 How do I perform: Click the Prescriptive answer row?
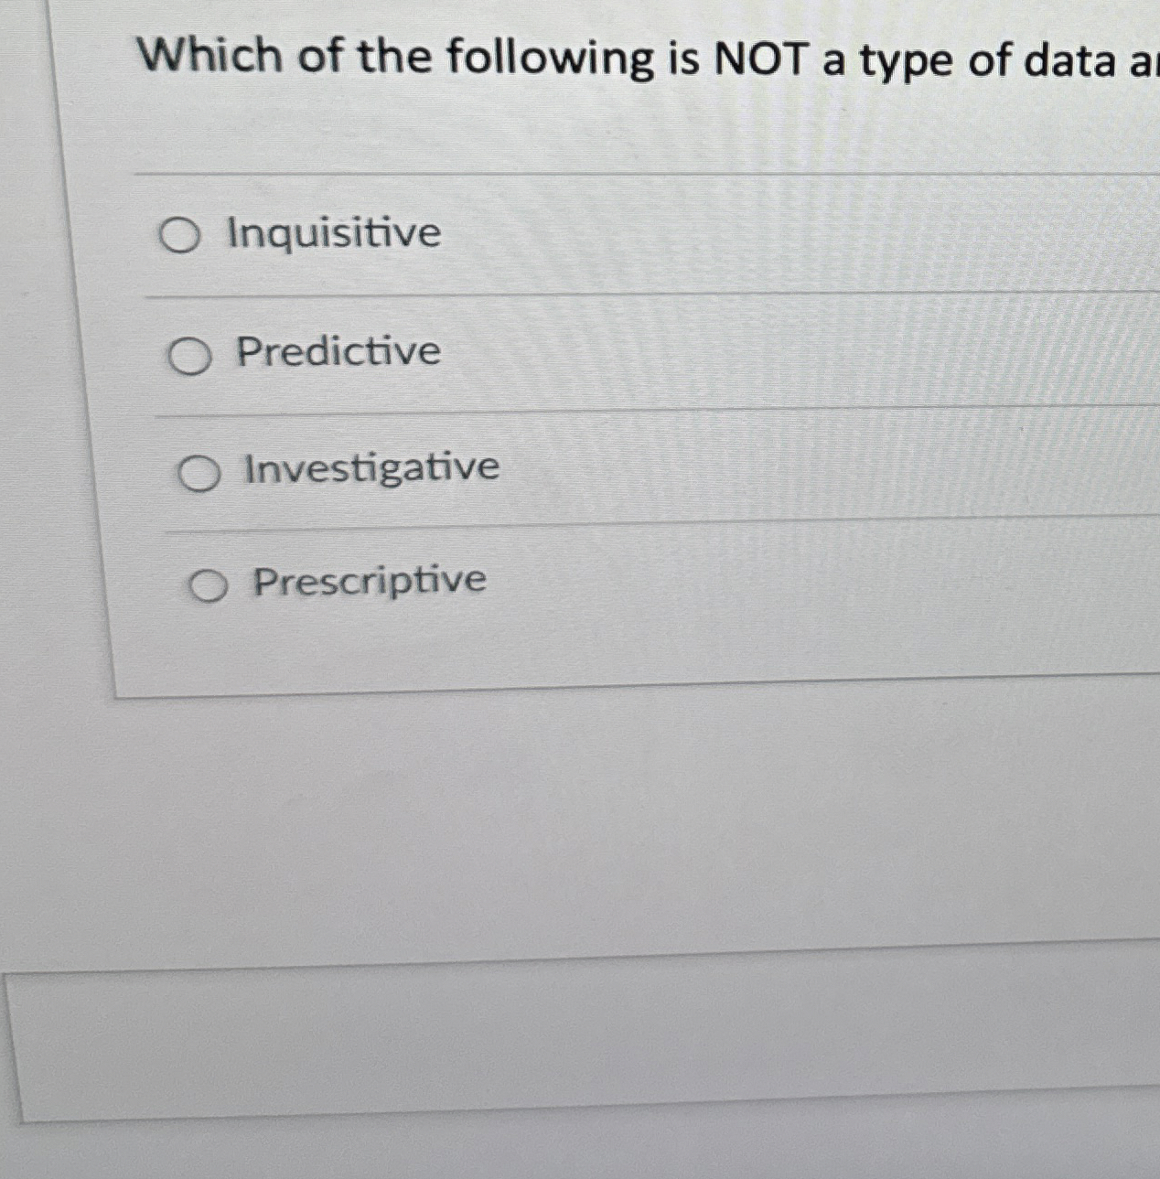coord(549,584)
